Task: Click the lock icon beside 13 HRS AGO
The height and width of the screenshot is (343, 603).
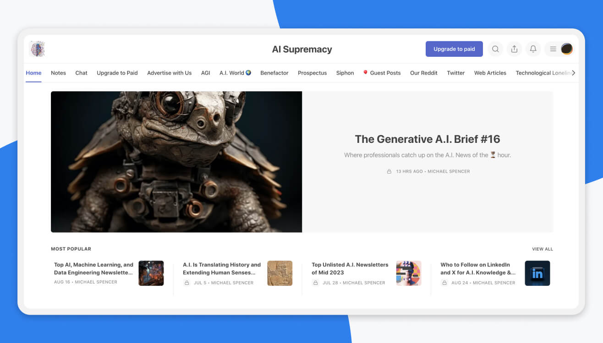Action: (x=389, y=171)
